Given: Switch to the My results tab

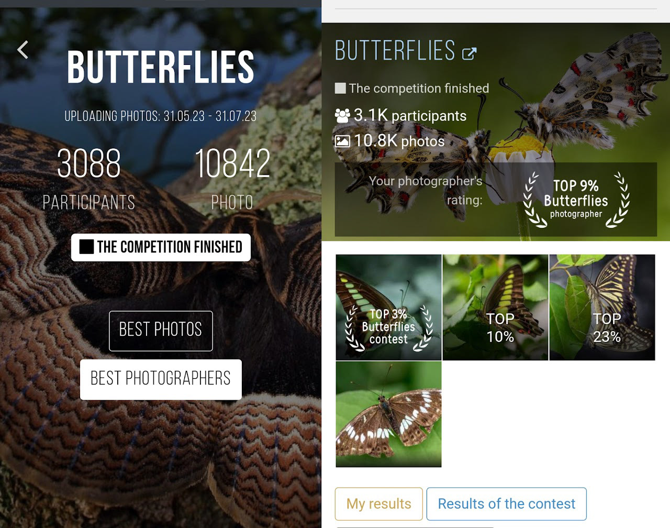Looking at the screenshot, I should tap(378, 504).
